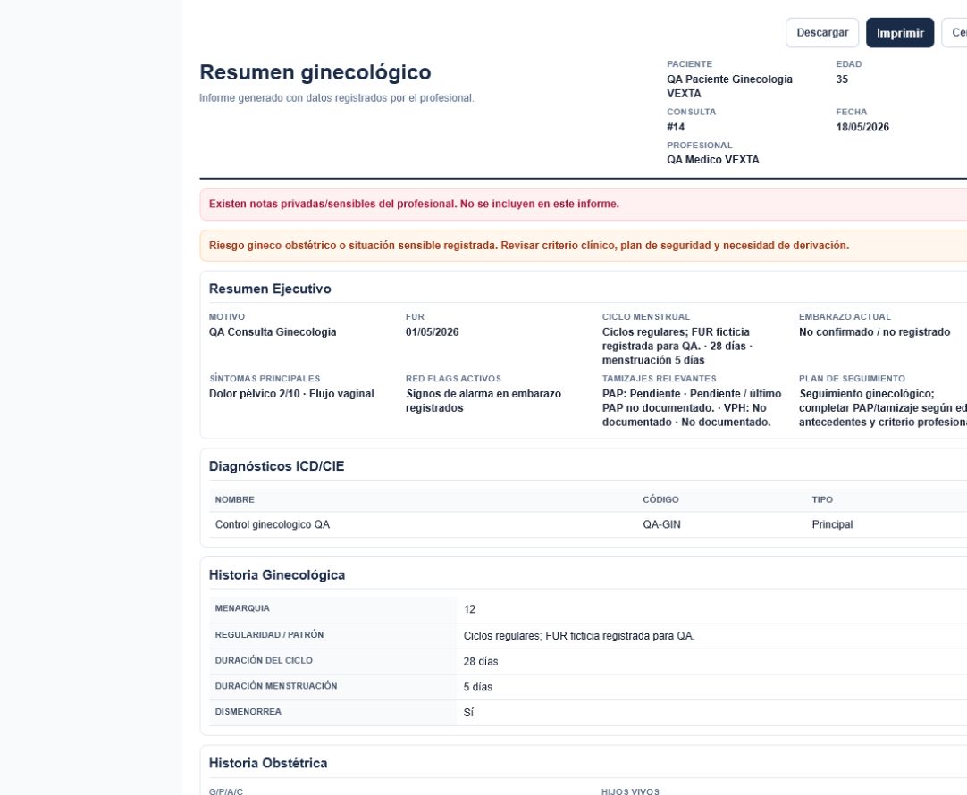Select the "Resumen Ejecutivo" section heading
Viewport: 967px width, 795px height.
[x=270, y=289]
